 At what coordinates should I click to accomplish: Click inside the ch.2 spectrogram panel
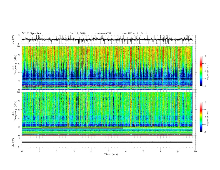[x=107, y=114]
